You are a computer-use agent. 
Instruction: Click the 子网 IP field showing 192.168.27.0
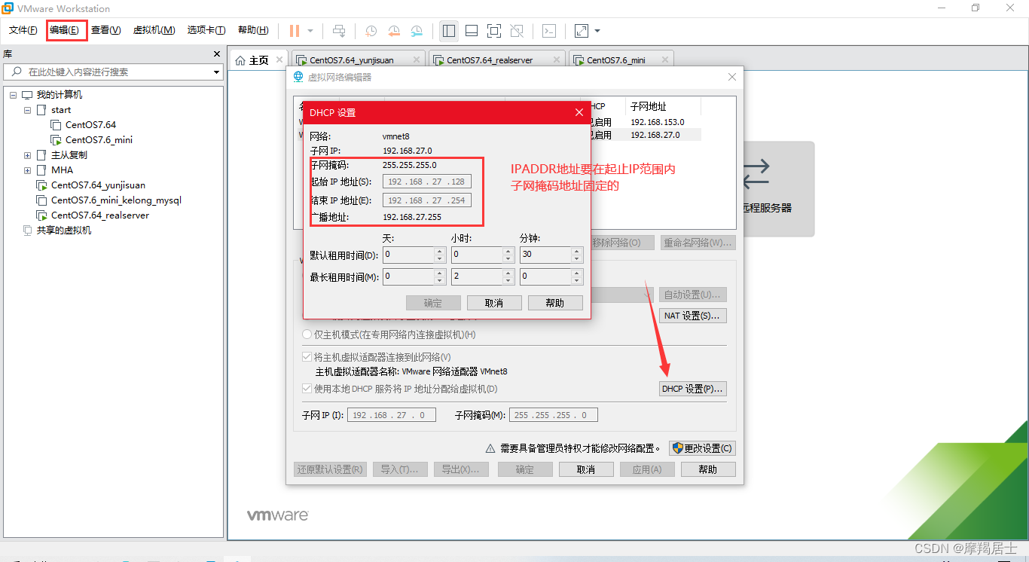(x=392, y=415)
